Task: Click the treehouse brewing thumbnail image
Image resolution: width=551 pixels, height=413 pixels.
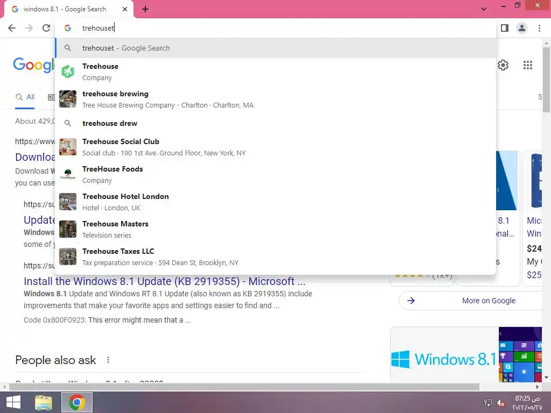Action: pyautogui.click(x=68, y=99)
